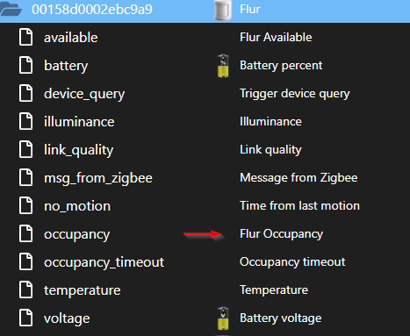Click the file icon beside temperature

pos(25,290)
